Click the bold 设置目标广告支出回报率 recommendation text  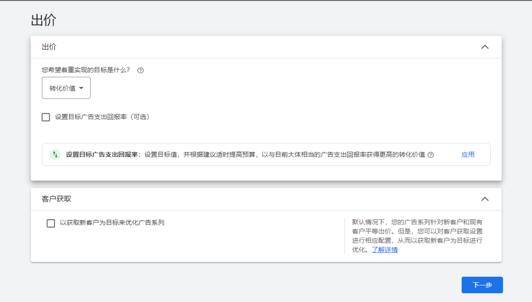(102, 154)
